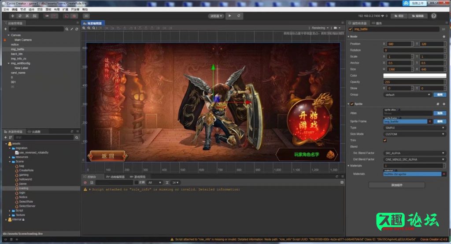Open the File menu in the menu bar
451x244 pixels.
coord(6,10)
